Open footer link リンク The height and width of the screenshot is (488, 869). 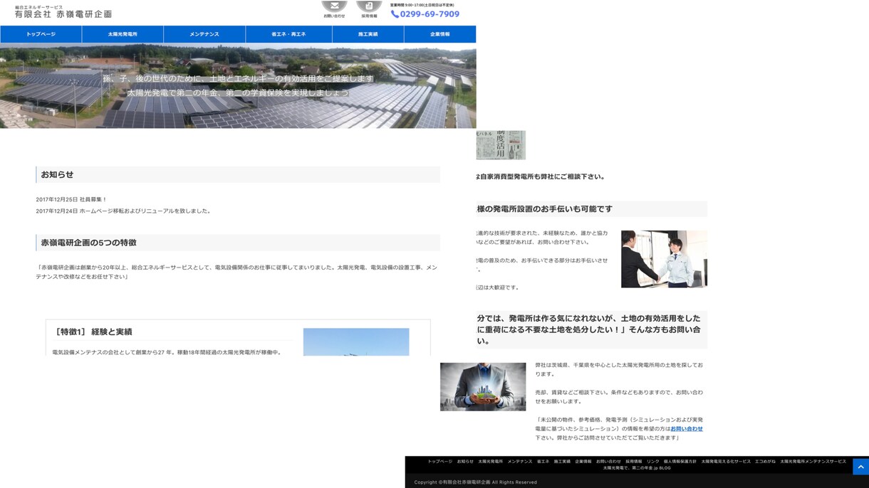click(653, 462)
